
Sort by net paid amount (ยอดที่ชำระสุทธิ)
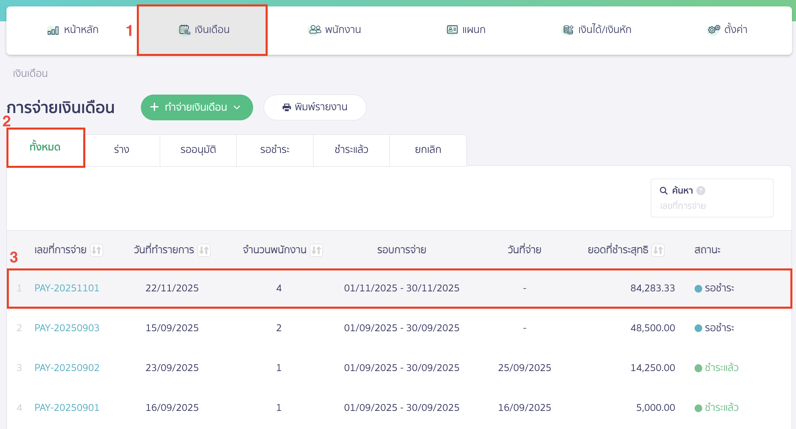(658, 250)
